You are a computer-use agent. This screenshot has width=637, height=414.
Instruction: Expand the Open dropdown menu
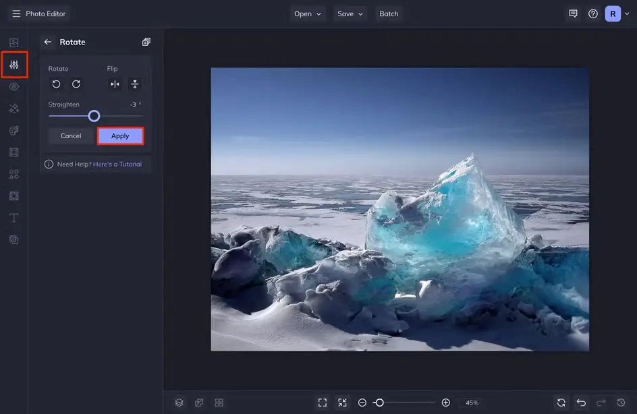click(308, 13)
